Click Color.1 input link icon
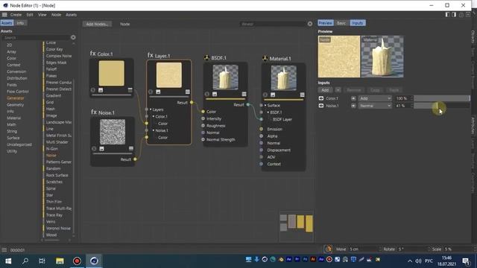477x268 pixels. (353, 98)
